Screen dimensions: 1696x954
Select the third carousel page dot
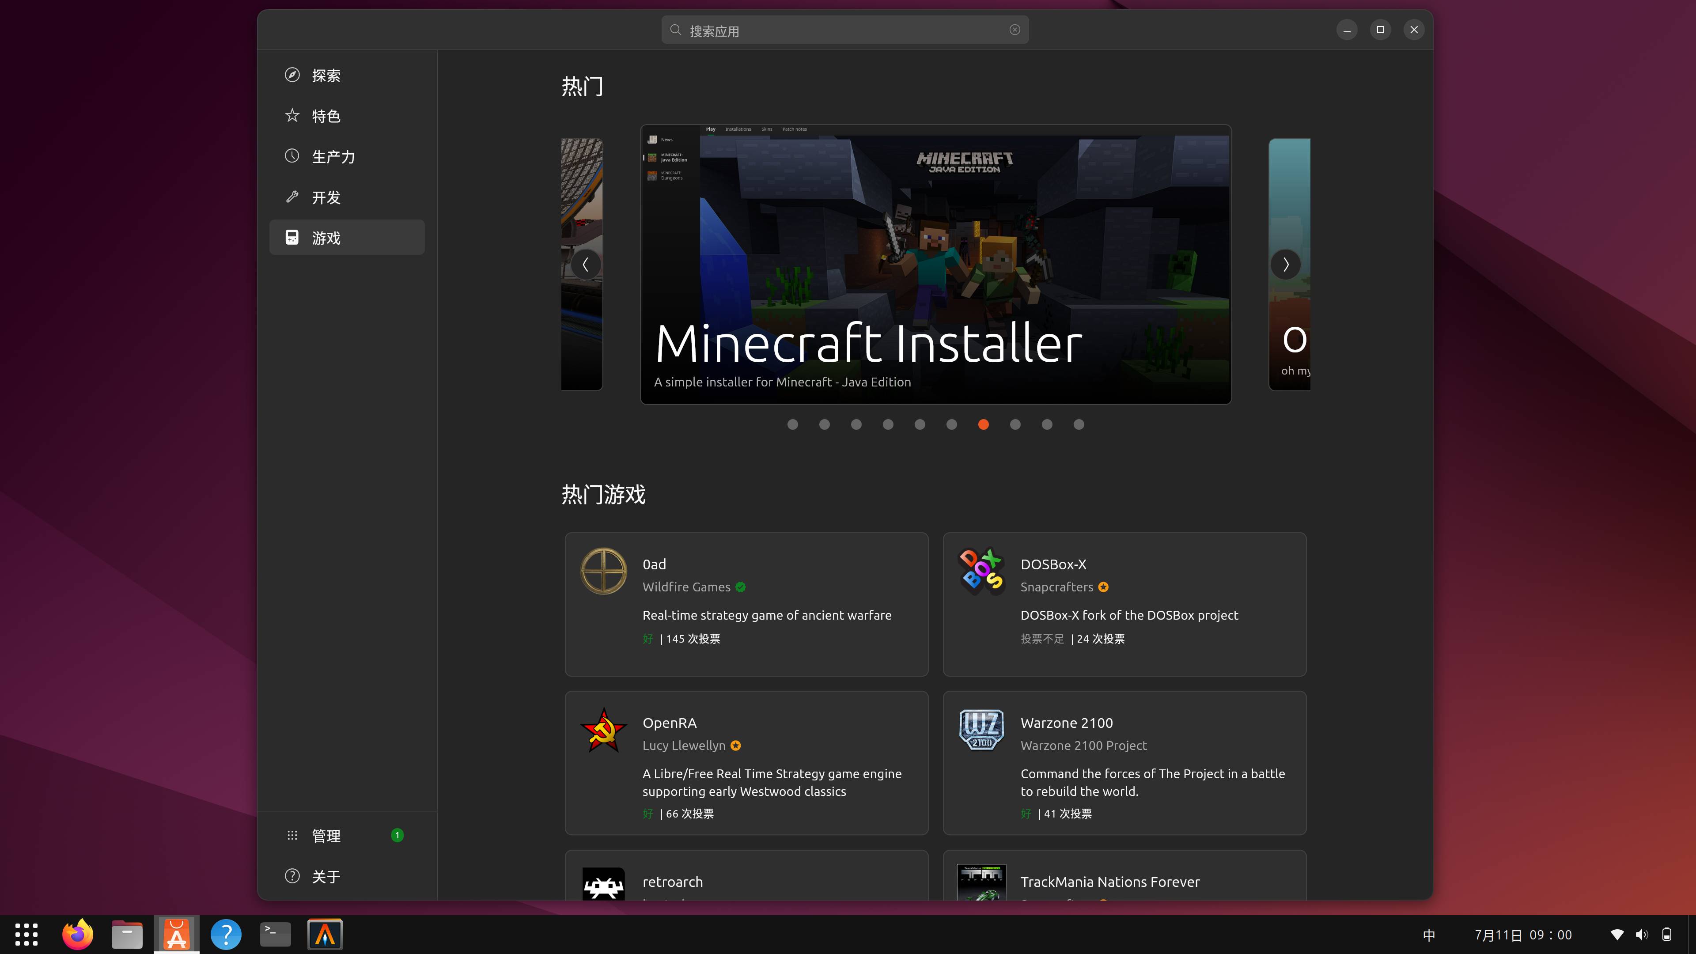(856, 424)
